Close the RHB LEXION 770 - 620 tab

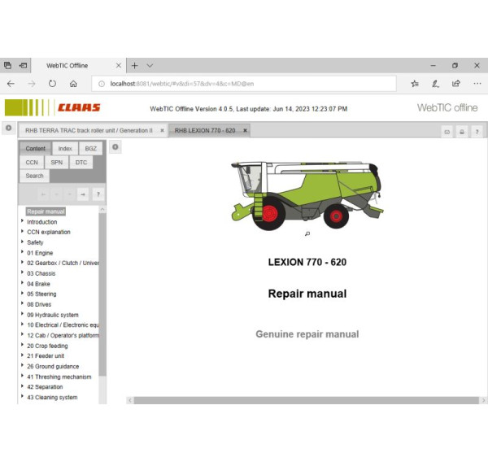245,130
